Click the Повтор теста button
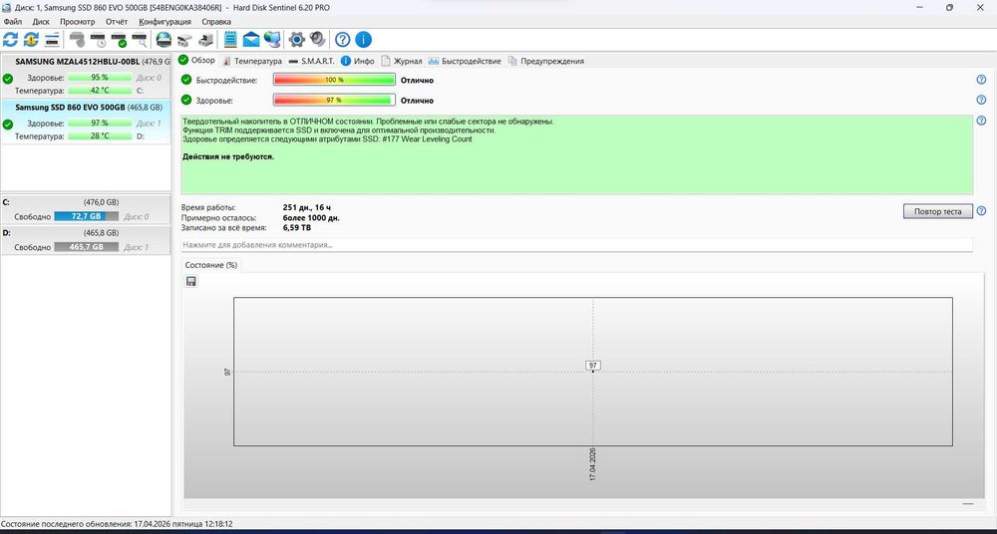This screenshot has width=997, height=534. pos(938,211)
